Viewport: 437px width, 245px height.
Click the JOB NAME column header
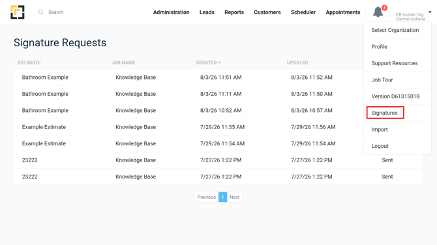pos(123,63)
